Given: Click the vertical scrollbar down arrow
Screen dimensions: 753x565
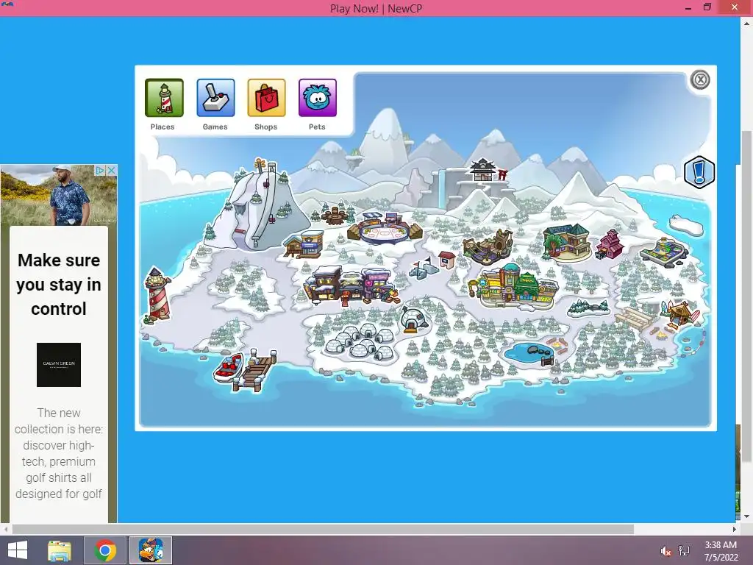Looking at the screenshot, I should (x=747, y=516).
